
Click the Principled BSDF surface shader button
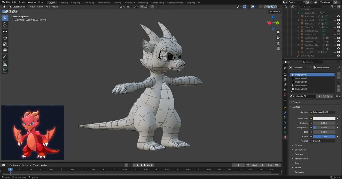pyautogui.click(x=322, y=112)
